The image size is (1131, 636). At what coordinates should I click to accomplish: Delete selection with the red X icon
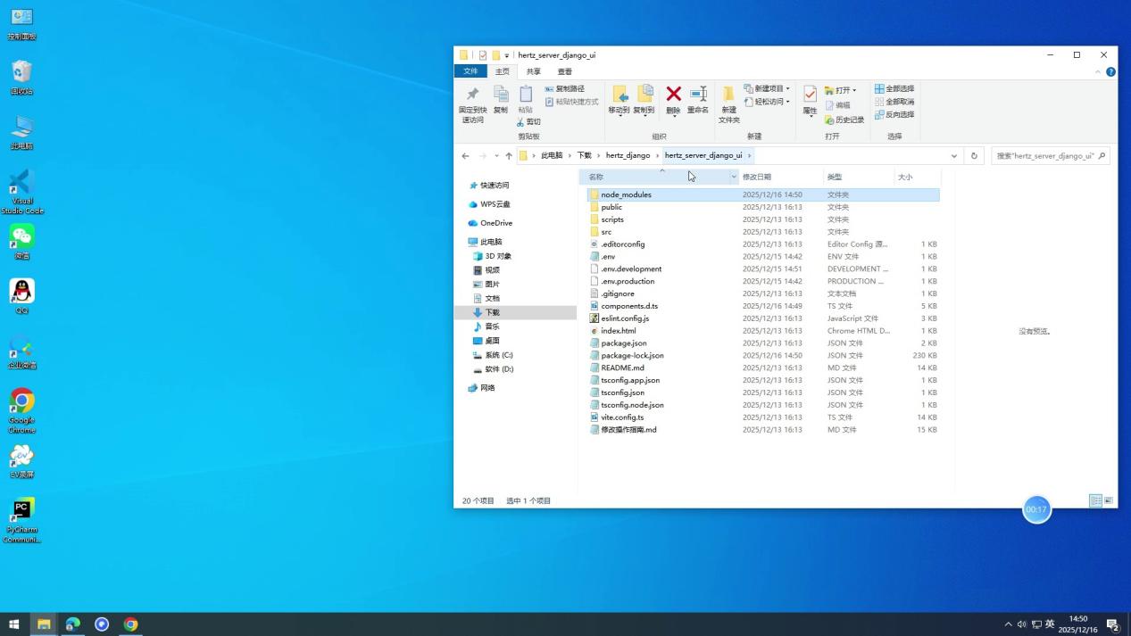coord(673,95)
